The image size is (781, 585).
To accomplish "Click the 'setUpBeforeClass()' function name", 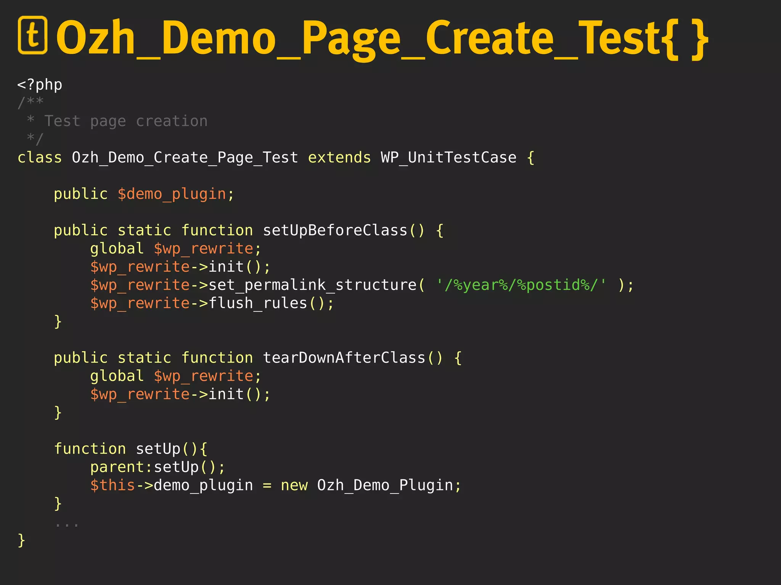I will [344, 230].
